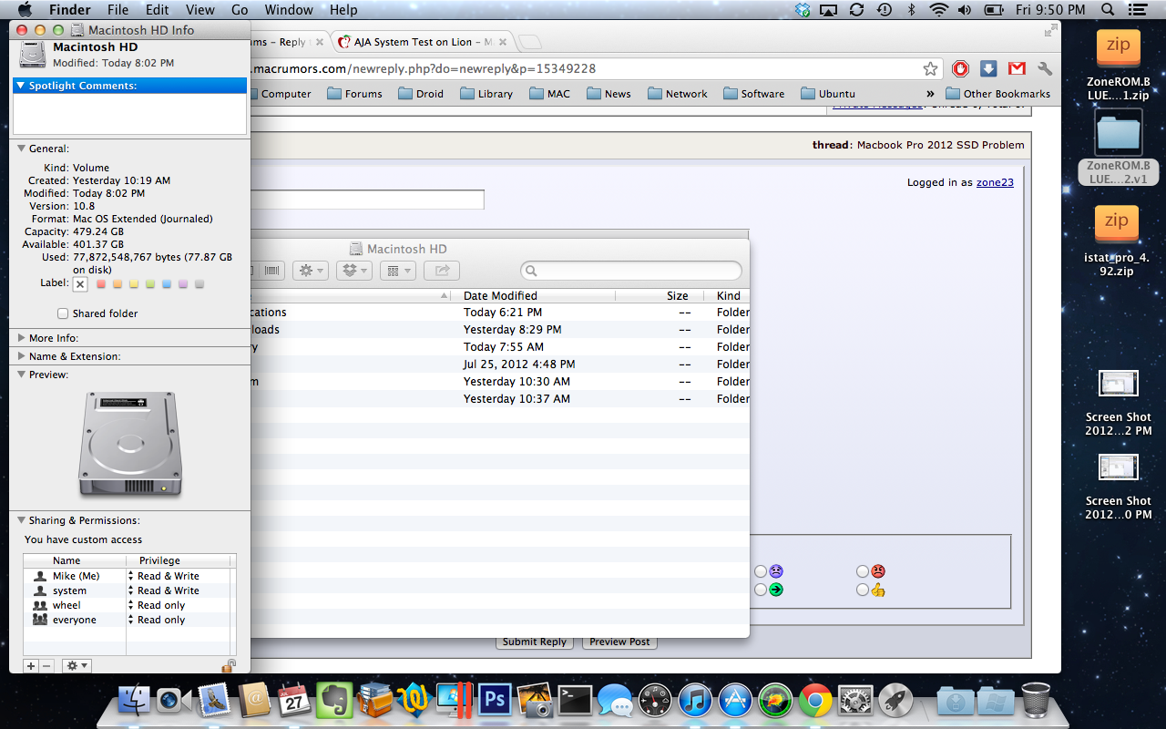
Task: Open the Other Bookmarks folder
Action: [x=997, y=94]
